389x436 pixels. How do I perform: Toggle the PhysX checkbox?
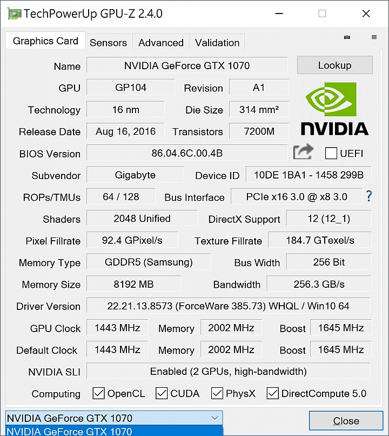217,393
